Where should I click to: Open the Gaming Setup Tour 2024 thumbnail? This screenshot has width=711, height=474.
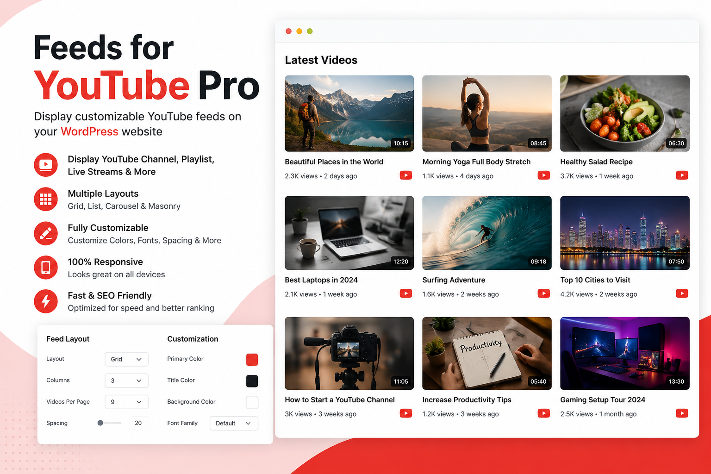coord(625,353)
